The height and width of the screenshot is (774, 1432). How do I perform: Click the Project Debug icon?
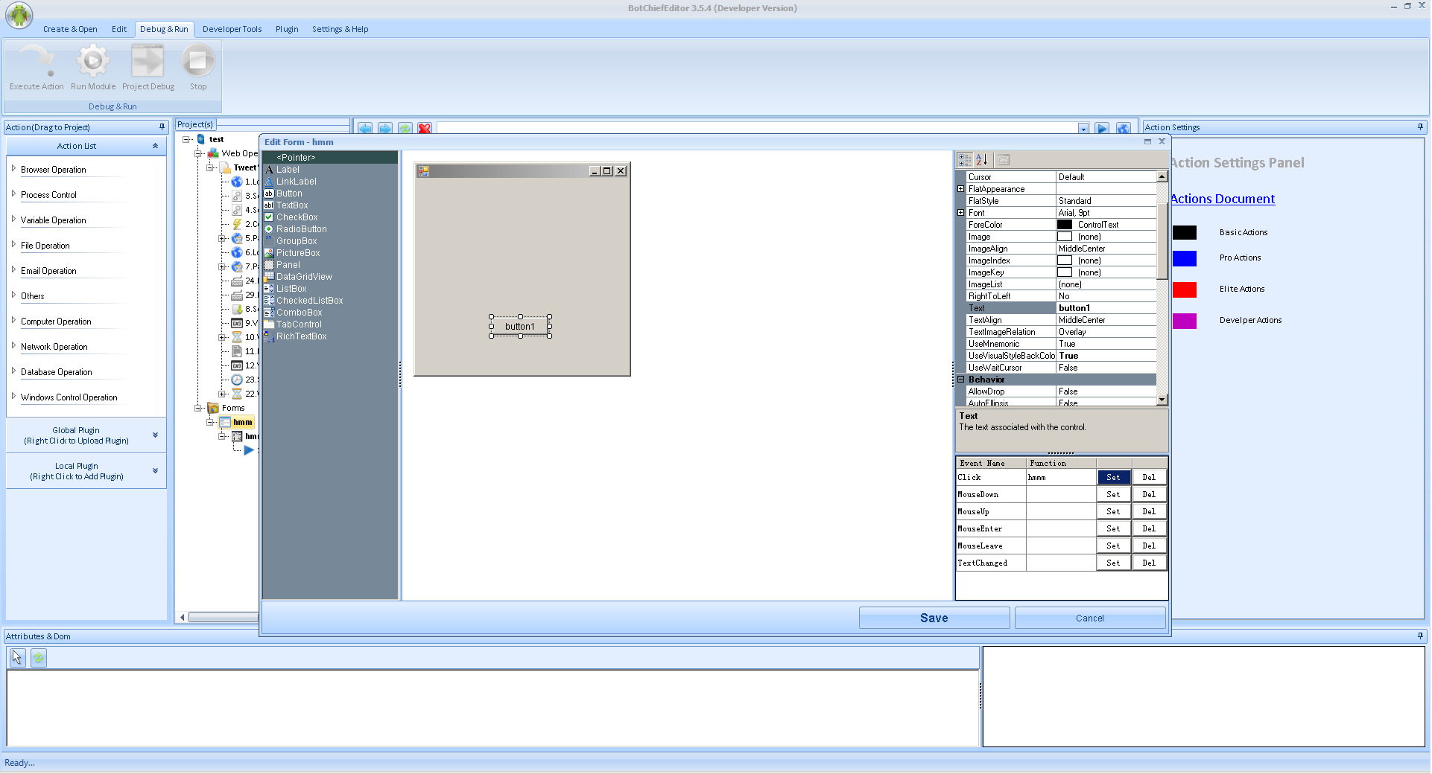point(148,61)
